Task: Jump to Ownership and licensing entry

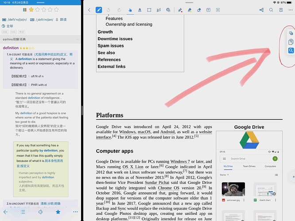Action: coord(129,24)
